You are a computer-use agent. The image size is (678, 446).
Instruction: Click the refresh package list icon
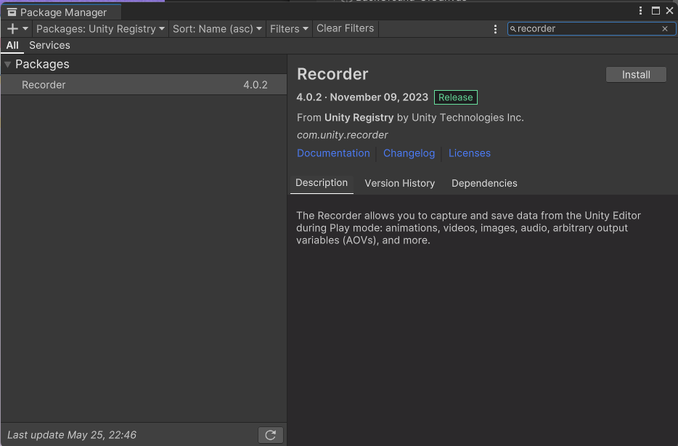click(x=271, y=435)
